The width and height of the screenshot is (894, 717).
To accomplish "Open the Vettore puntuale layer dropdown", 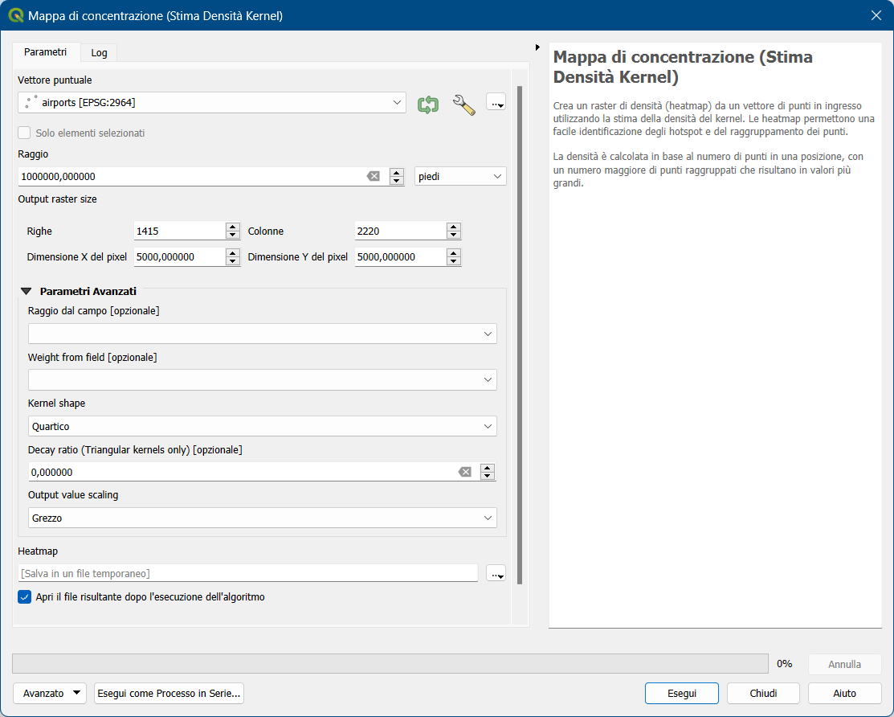I will click(212, 103).
